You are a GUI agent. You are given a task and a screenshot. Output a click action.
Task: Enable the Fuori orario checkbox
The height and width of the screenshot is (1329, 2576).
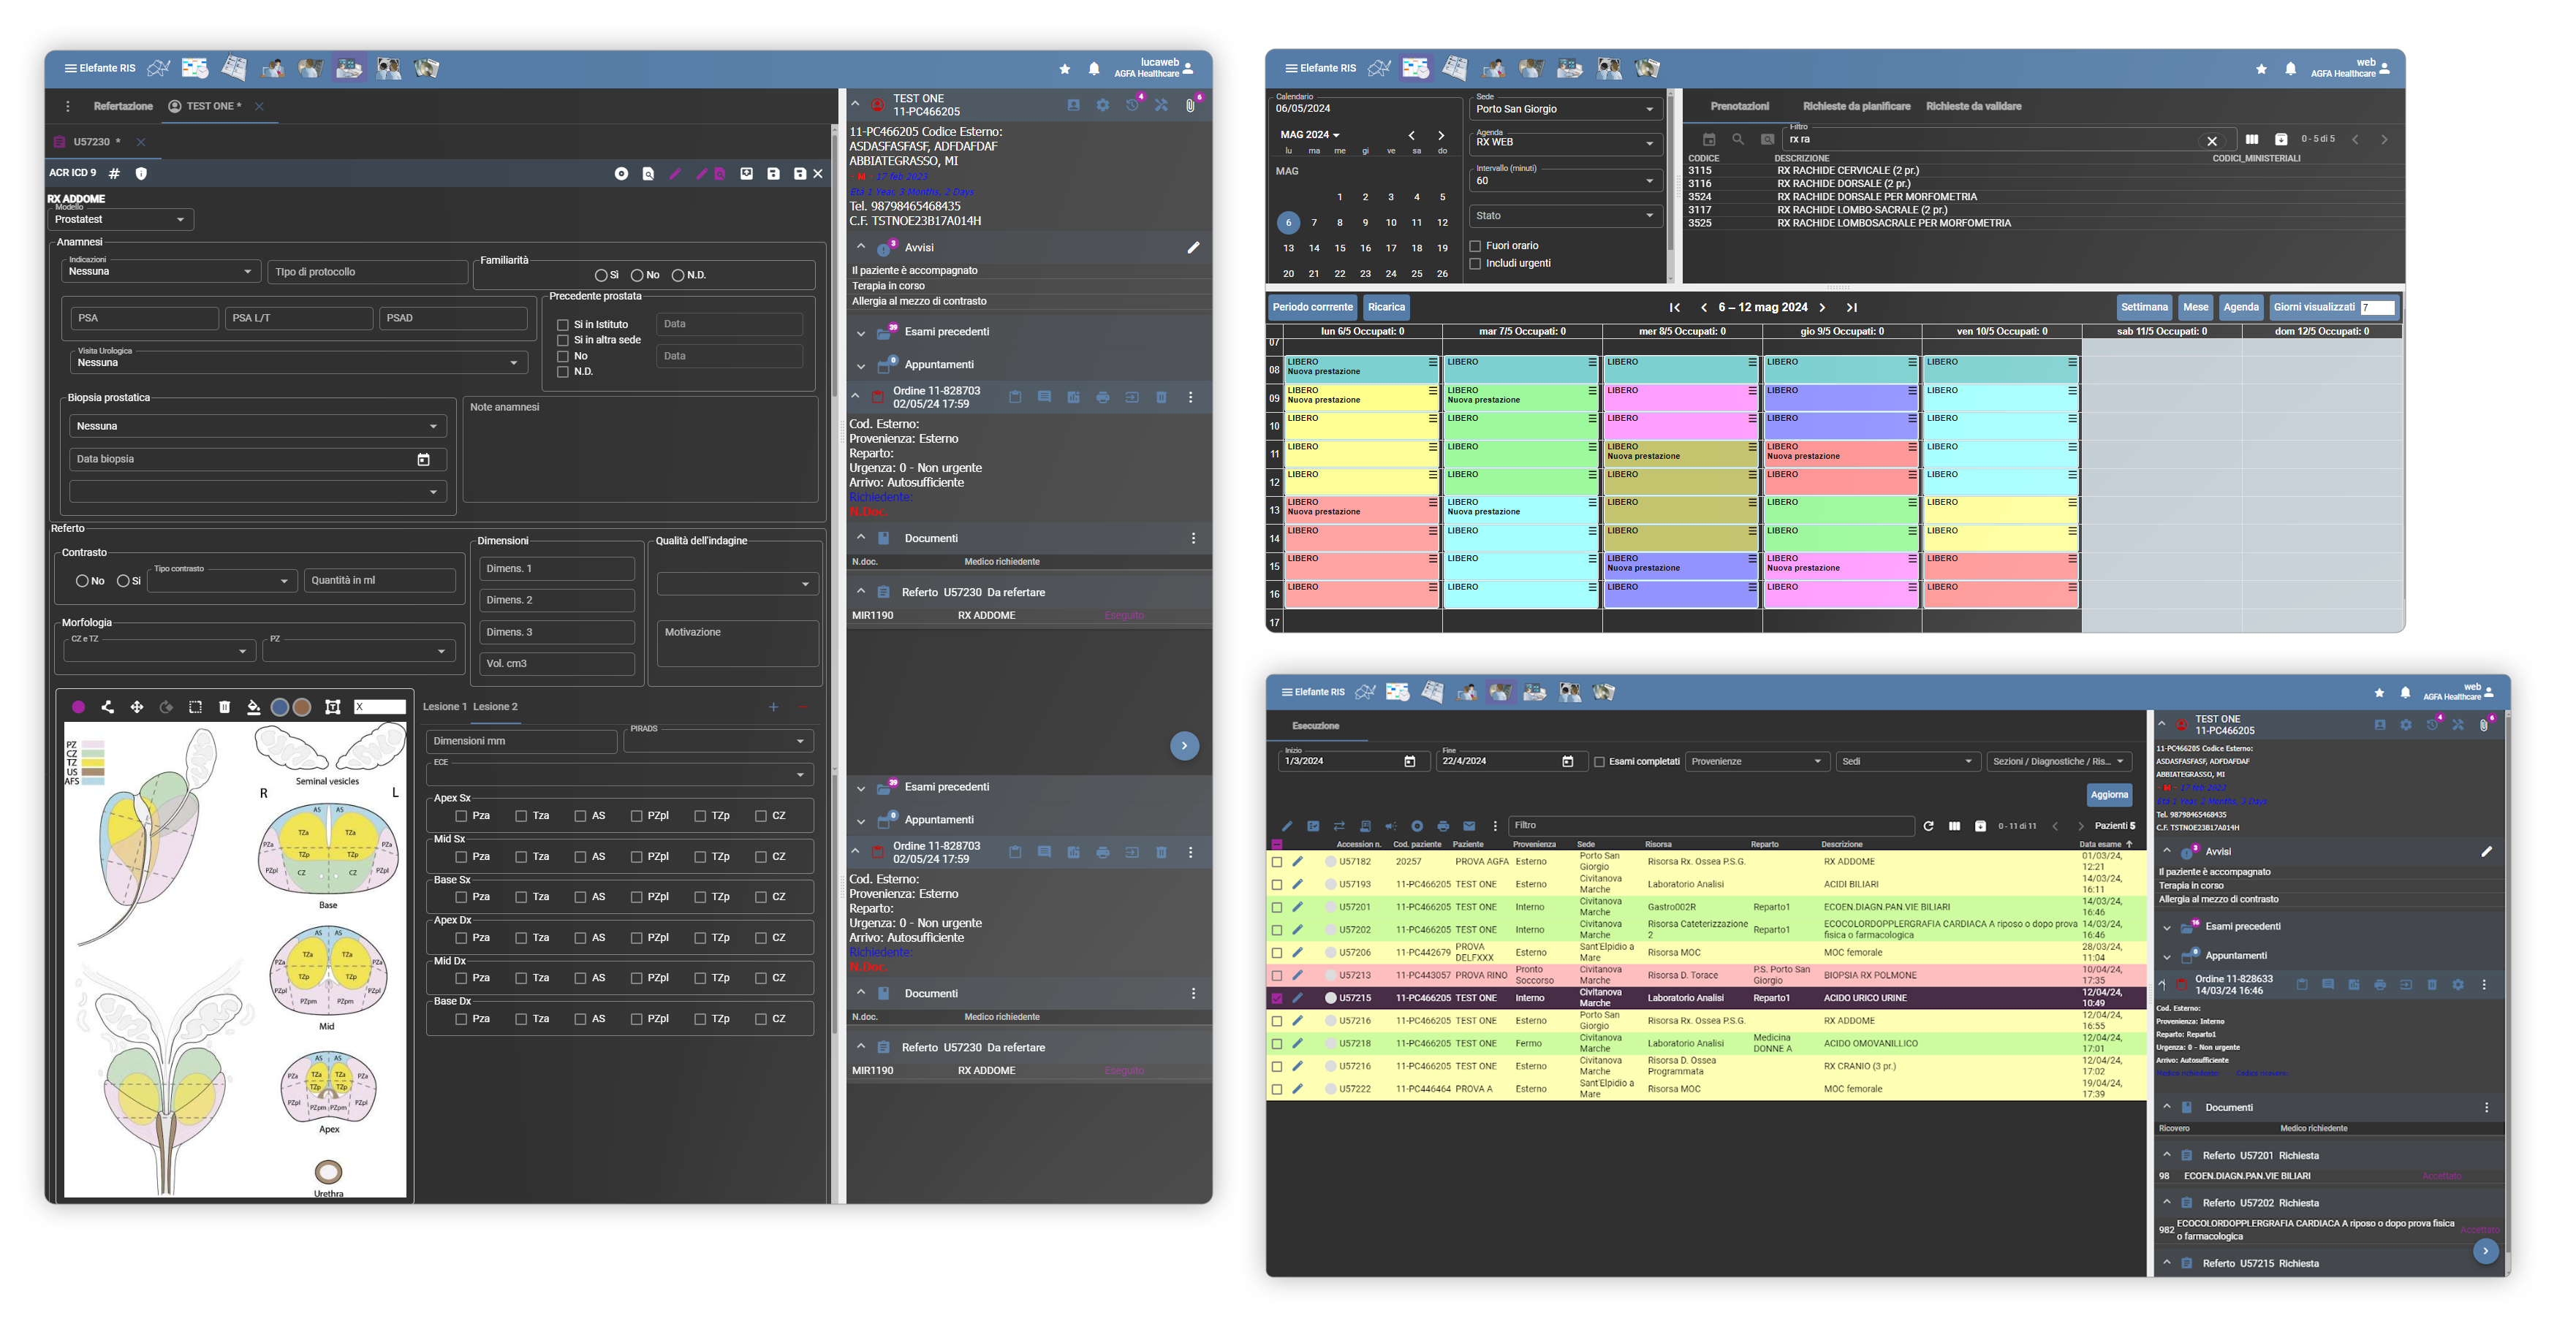tap(1475, 245)
